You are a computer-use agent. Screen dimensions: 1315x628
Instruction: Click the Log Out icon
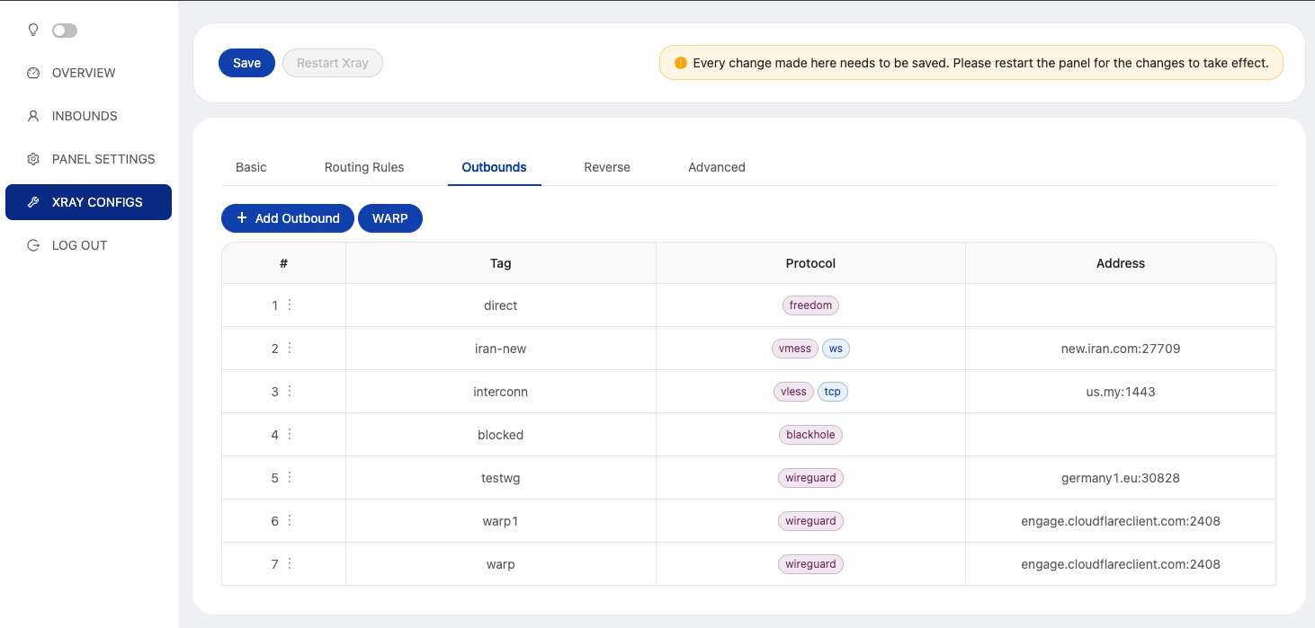click(x=33, y=245)
